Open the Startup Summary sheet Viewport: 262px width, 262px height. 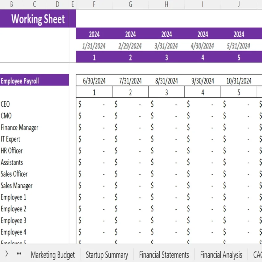click(x=107, y=255)
